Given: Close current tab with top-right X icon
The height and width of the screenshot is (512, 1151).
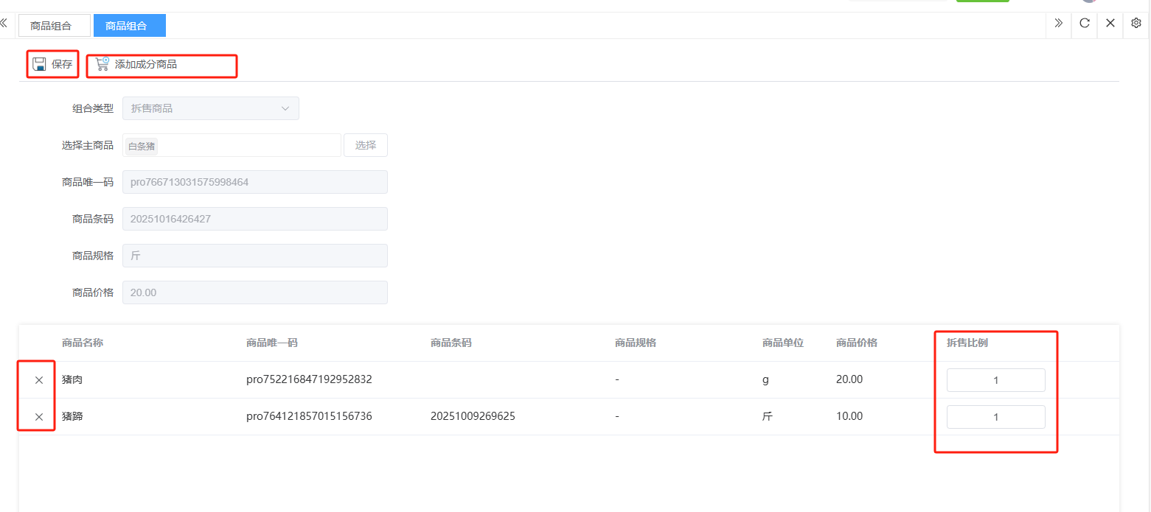Looking at the screenshot, I should pyautogui.click(x=1110, y=23).
